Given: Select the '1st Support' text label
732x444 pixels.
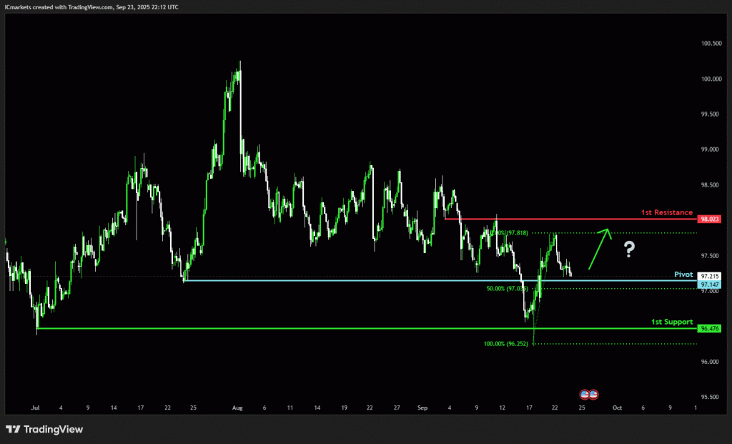Looking at the screenshot, I should (671, 322).
